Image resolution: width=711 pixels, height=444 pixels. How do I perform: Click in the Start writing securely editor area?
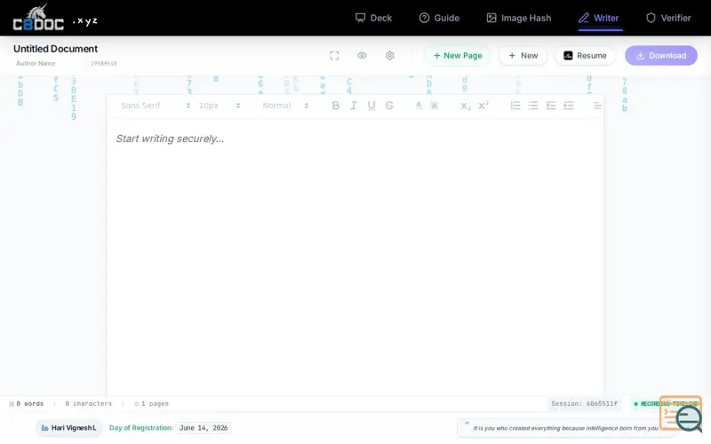pos(355,256)
